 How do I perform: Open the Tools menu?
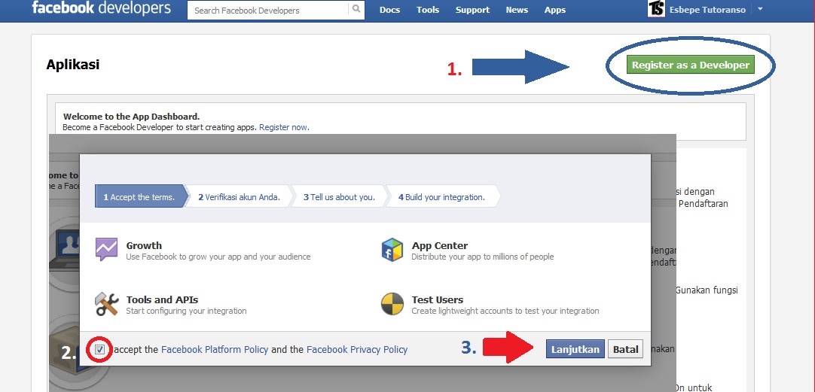coord(428,10)
